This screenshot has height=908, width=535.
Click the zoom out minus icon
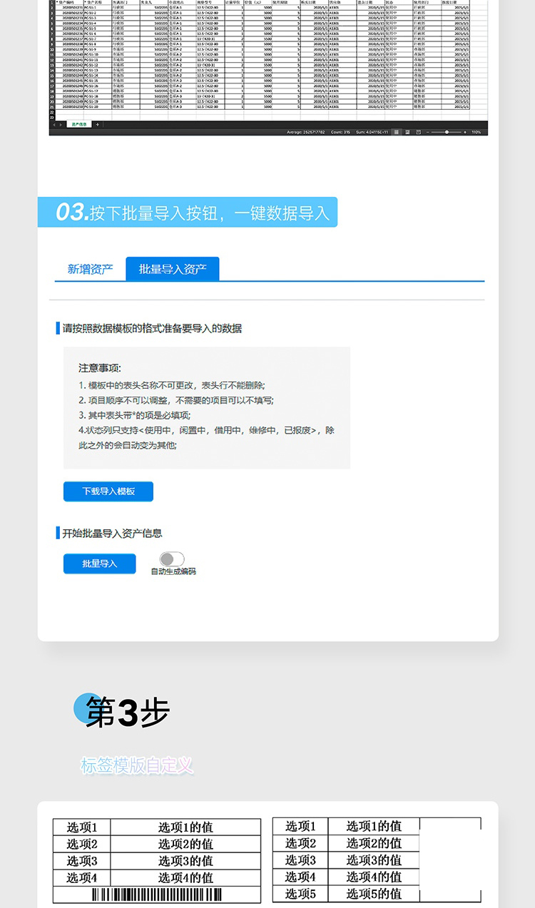point(427,132)
